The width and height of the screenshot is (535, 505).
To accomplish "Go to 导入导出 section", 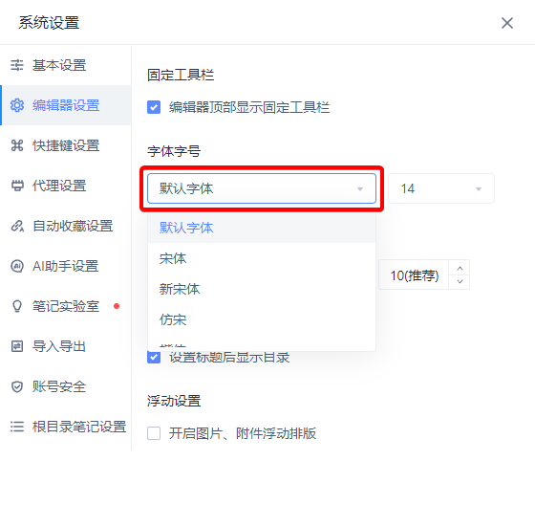I will [x=66, y=346].
